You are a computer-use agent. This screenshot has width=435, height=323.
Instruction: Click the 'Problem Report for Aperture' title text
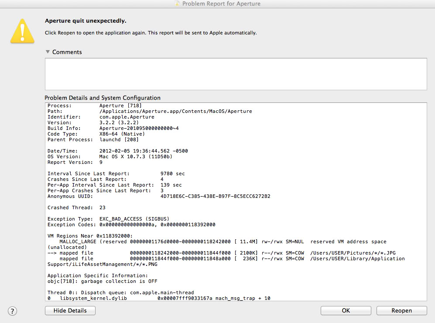221,3
